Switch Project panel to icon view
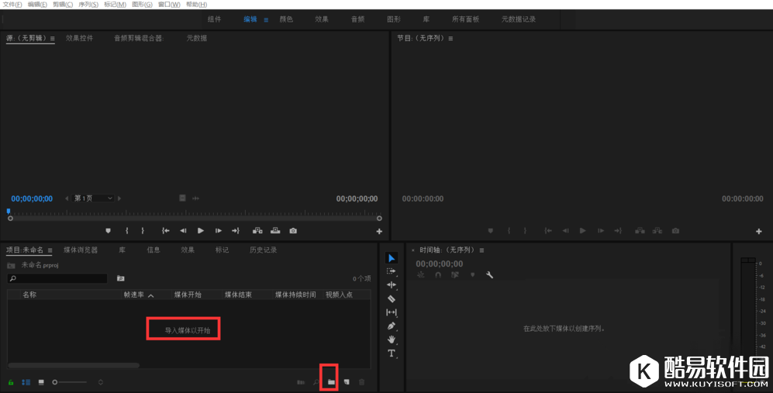Screen dimensions: 773x393 (x=41, y=382)
